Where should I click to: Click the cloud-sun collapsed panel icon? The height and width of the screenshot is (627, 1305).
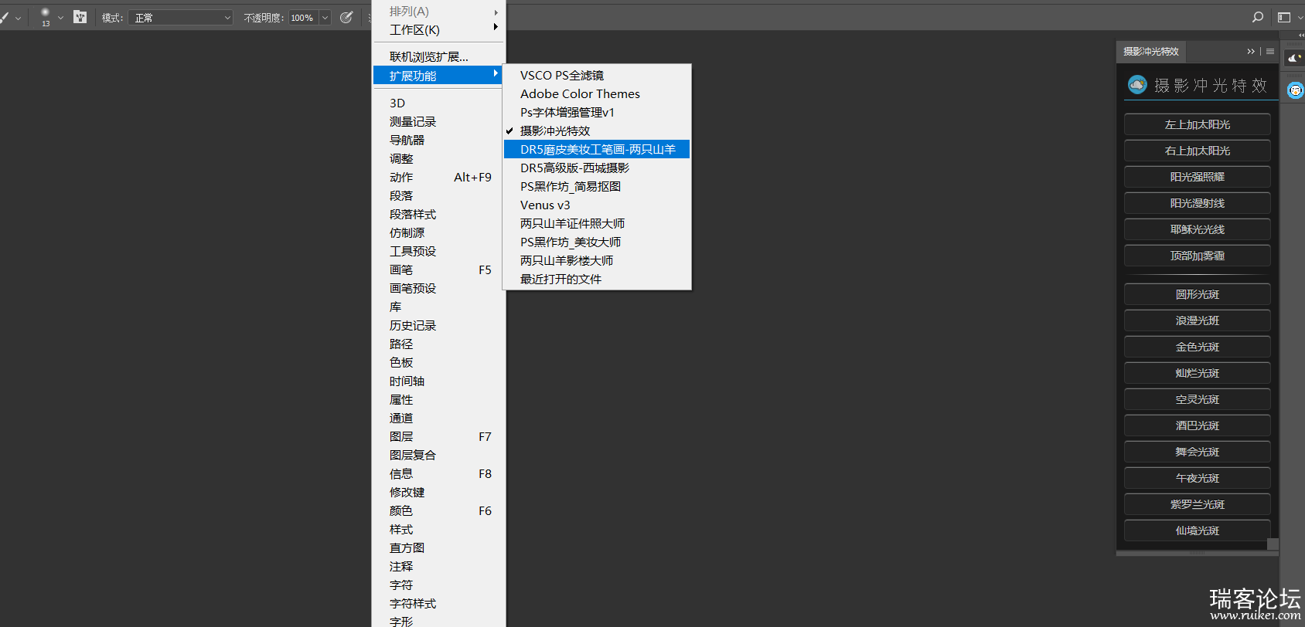[x=1293, y=58]
